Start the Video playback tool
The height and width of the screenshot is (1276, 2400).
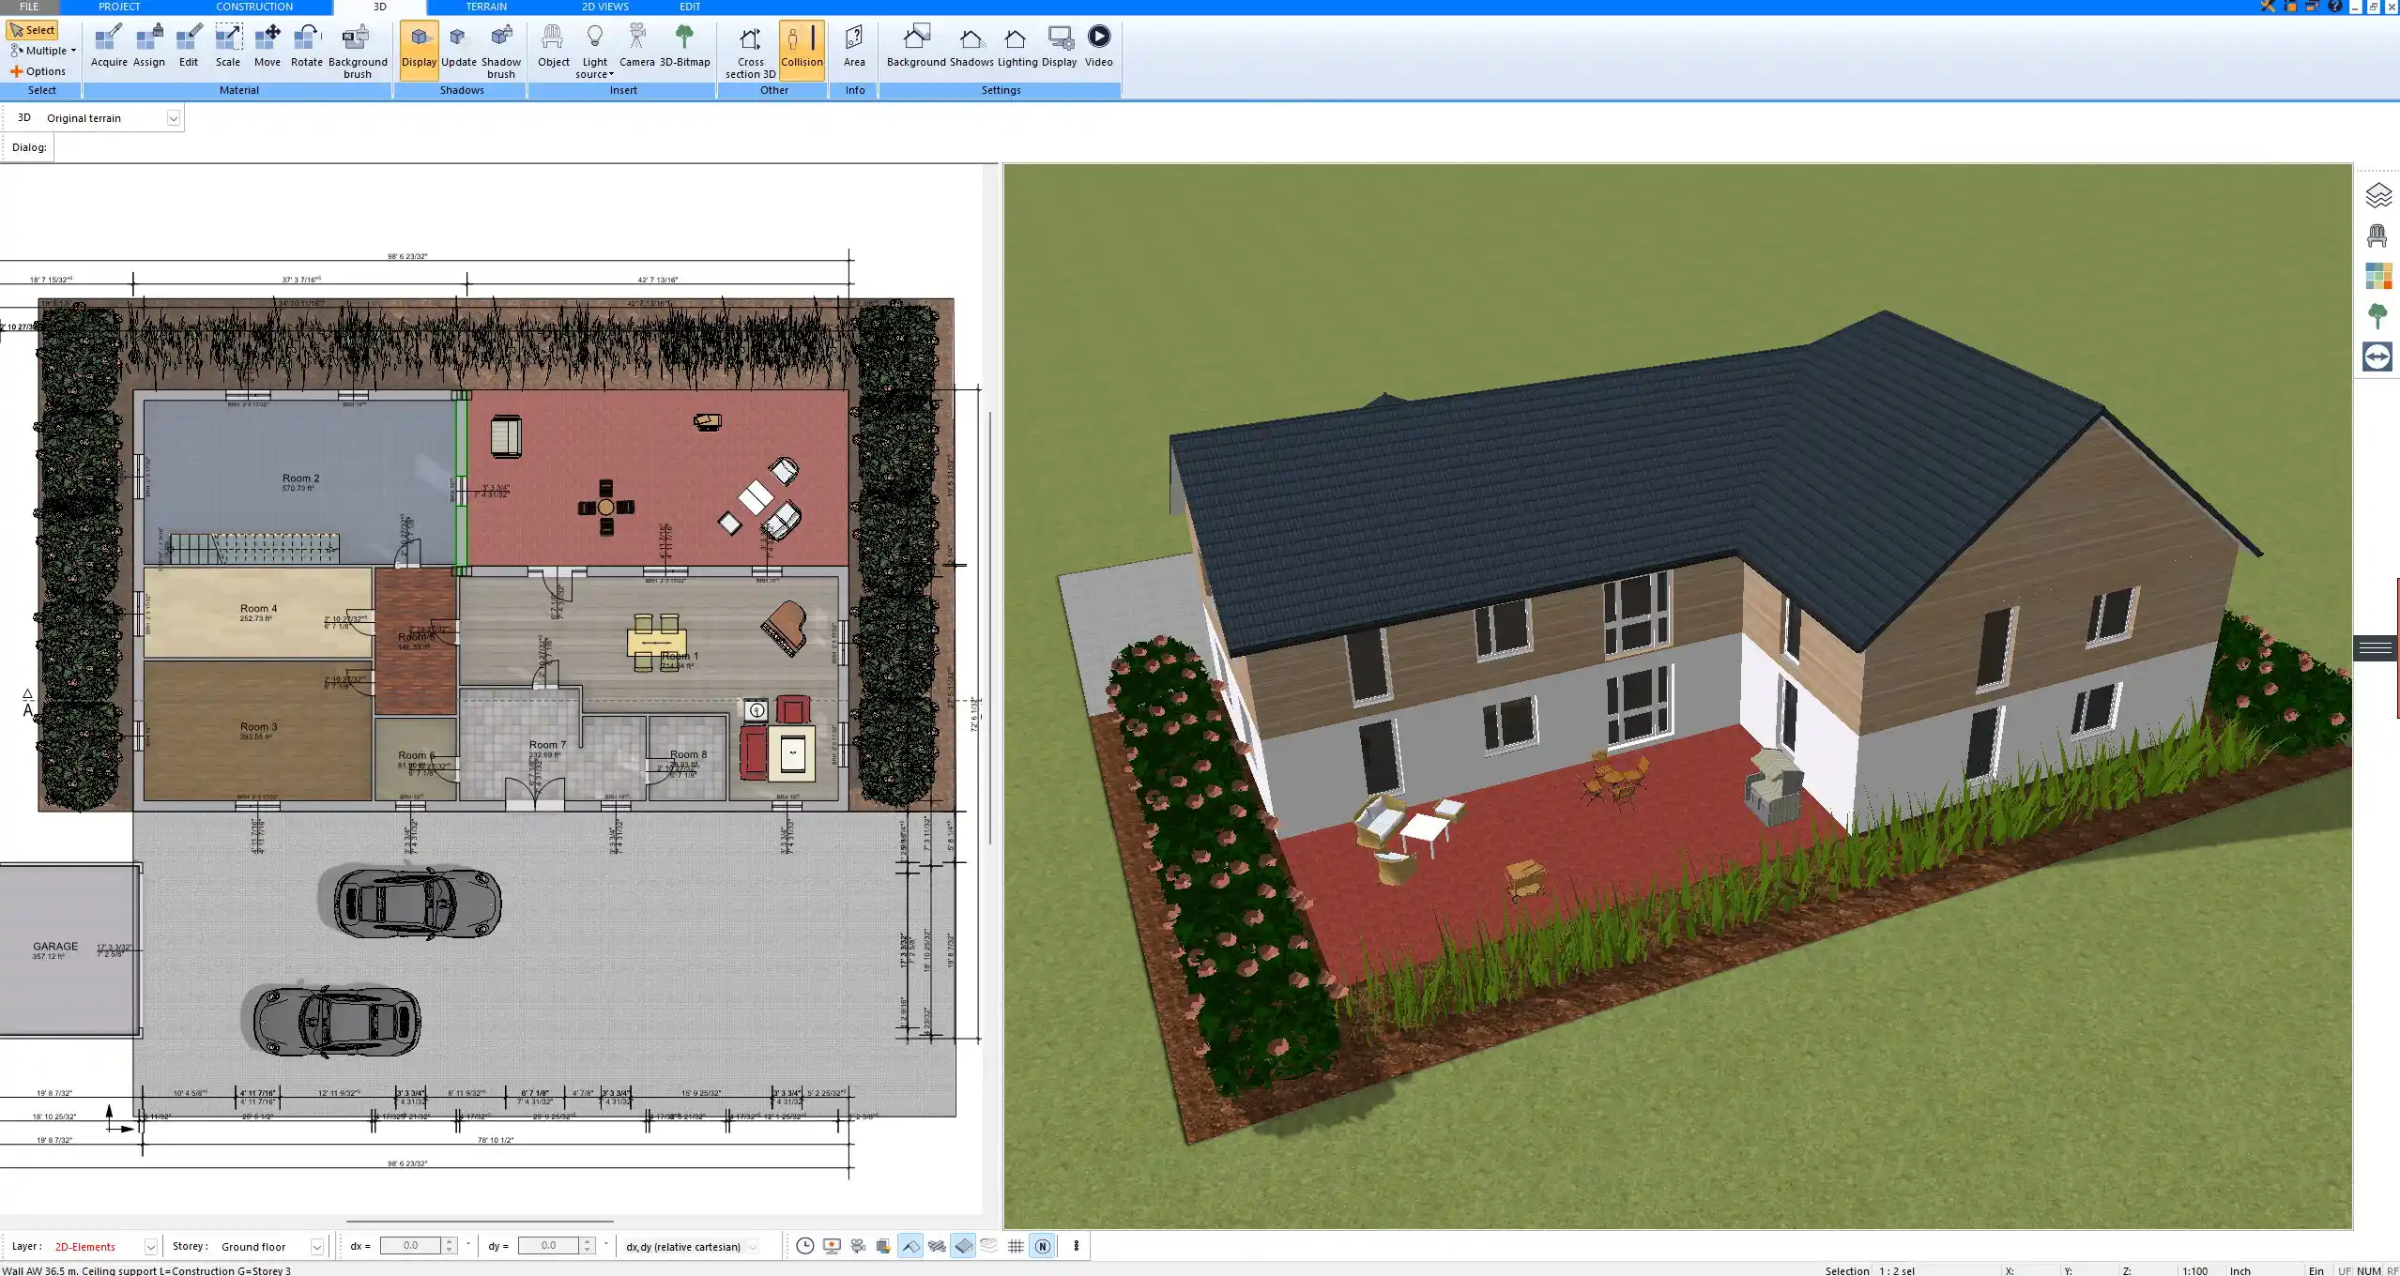[x=1099, y=46]
